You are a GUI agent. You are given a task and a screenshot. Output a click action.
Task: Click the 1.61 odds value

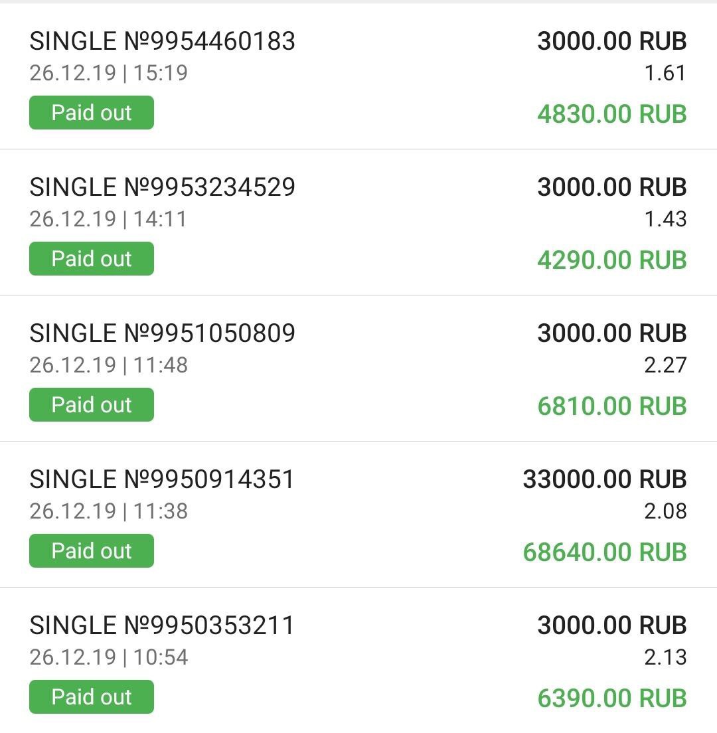[665, 73]
